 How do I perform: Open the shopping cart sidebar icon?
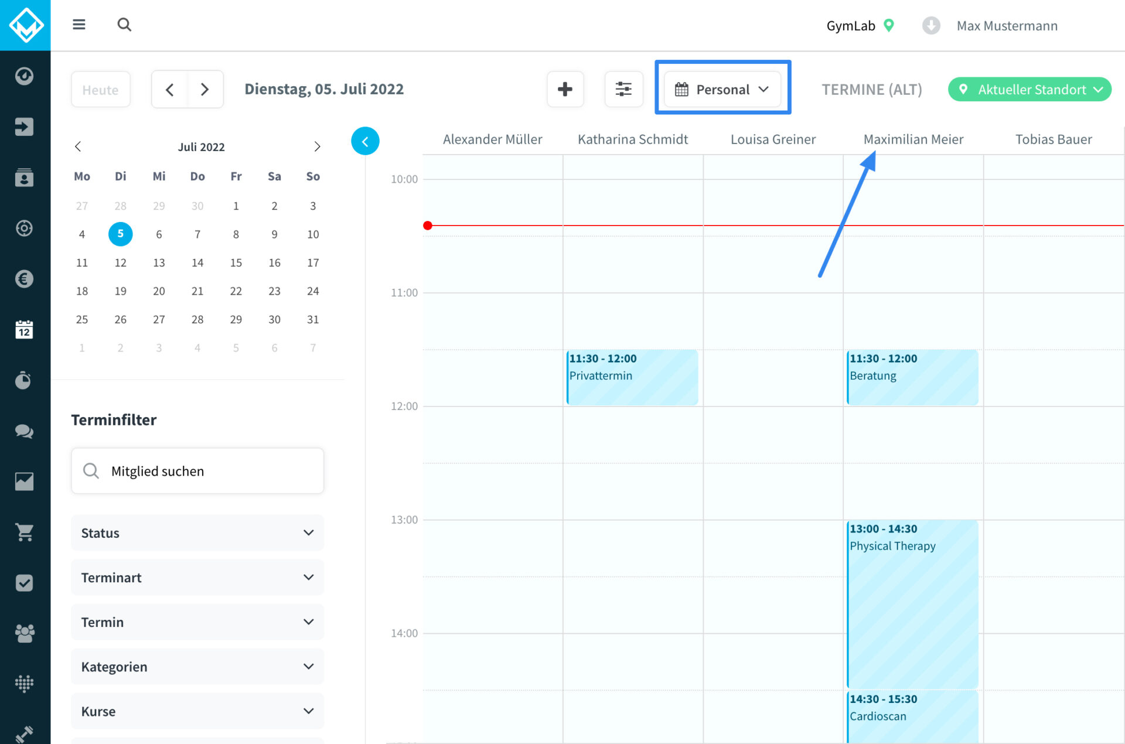[24, 532]
